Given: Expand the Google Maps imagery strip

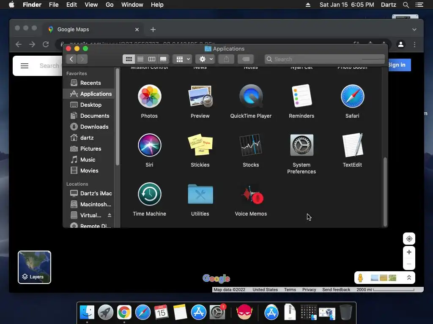Looking at the screenshot, I should [x=409, y=278].
